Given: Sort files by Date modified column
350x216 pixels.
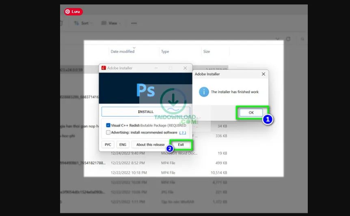Looking at the screenshot, I should (x=122, y=52).
